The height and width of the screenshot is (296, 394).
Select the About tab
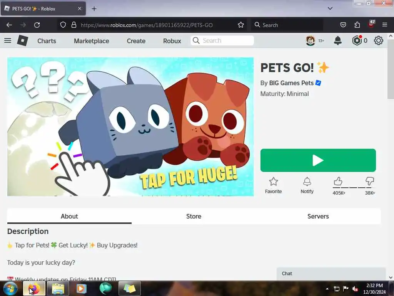click(69, 216)
